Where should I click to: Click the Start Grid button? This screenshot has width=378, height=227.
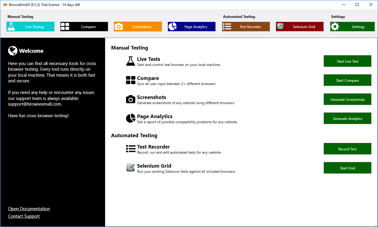348,168
